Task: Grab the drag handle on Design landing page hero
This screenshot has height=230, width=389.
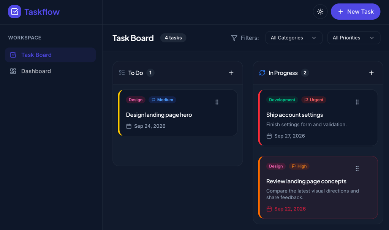Action: (217, 102)
